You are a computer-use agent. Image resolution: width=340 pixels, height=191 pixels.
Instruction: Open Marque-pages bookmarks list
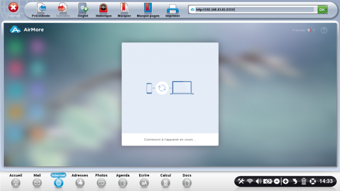(148, 10)
